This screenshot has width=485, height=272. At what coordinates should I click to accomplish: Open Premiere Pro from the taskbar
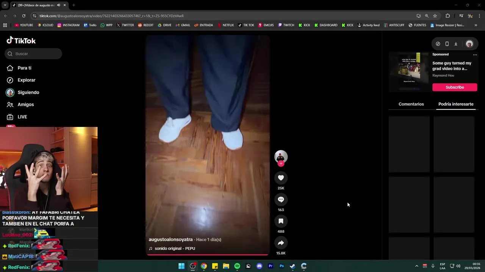(271, 266)
